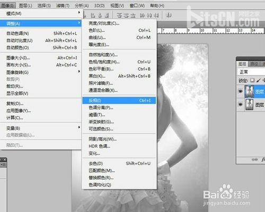Choose 通道混合器(X) adjustment
Screen dimensions: 265x212
pyautogui.click(x=119, y=90)
